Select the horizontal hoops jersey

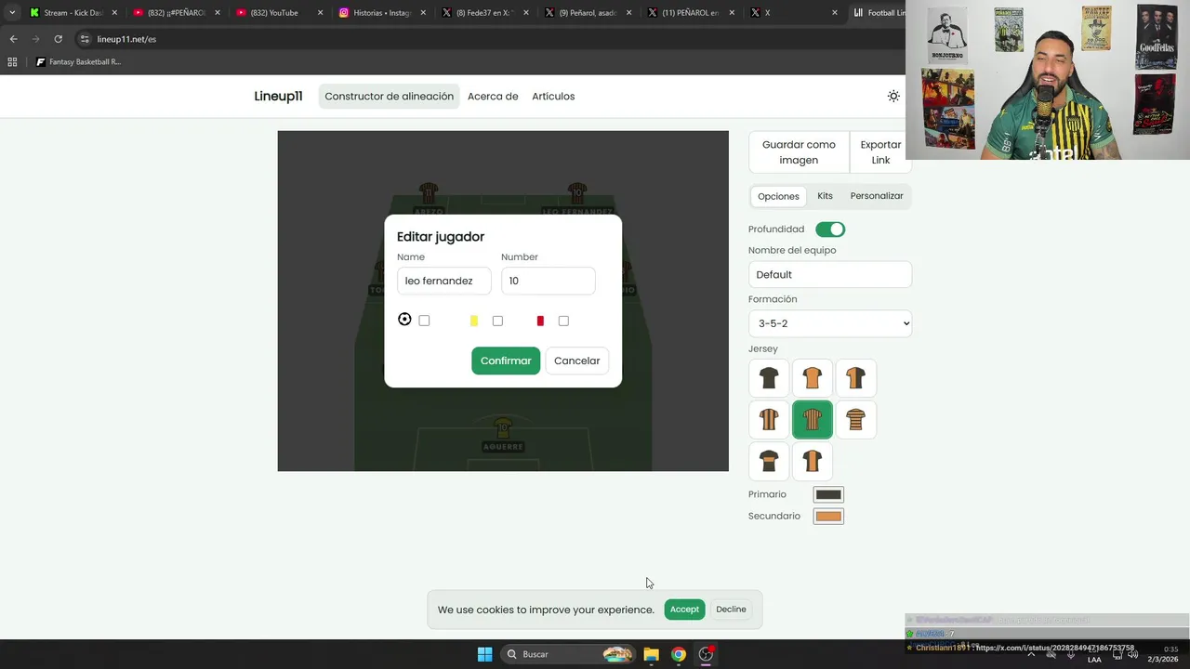(855, 419)
